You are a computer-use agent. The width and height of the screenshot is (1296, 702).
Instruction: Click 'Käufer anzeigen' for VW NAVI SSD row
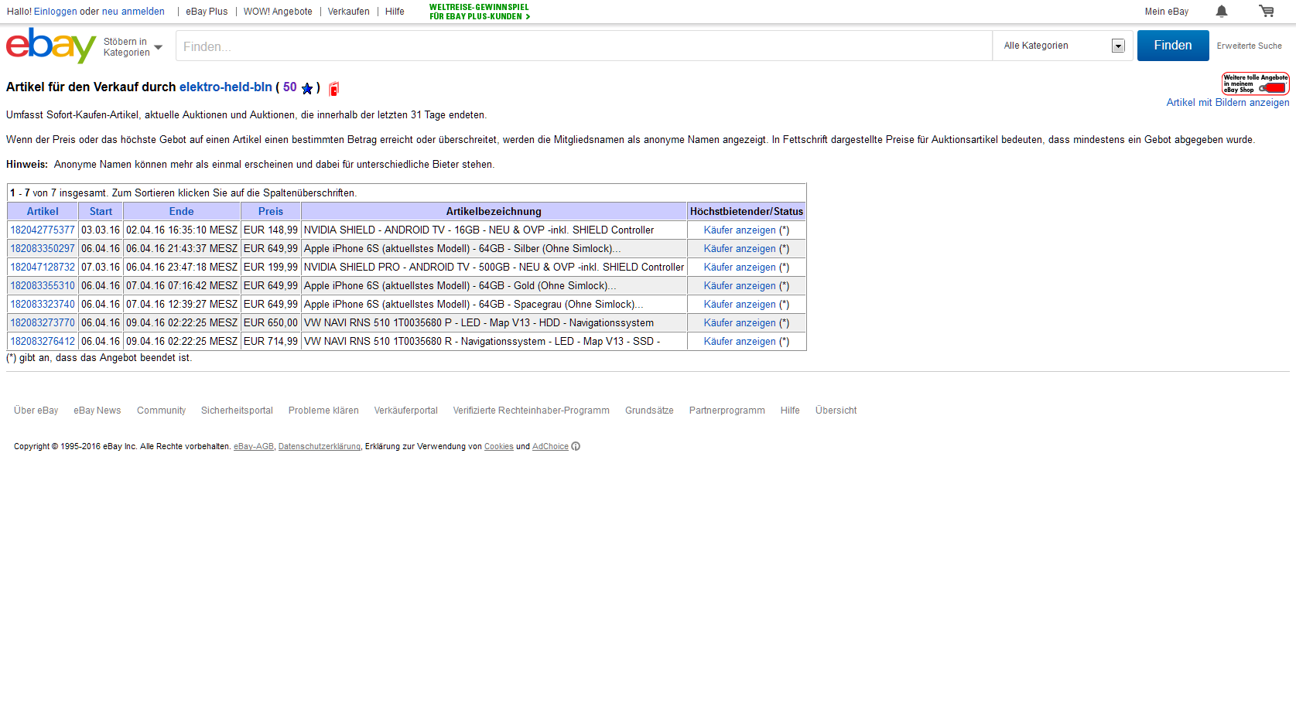coord(740,341)
